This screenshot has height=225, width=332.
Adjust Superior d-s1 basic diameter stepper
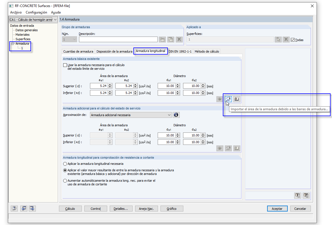178,86
